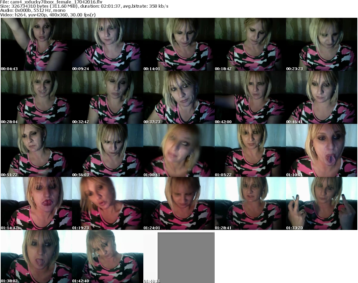This screenshot has width=358, height=283.
Task: Select the thumbnail timestamped 00:51:22
Action: (x=36, y=150)
